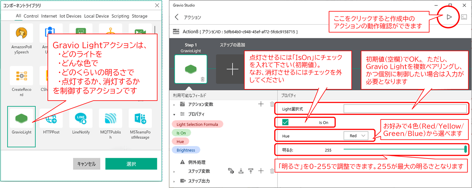This screenshot has height=188, width=472.
Task: Open the console icon beside the play button
Action: (464, 17)
